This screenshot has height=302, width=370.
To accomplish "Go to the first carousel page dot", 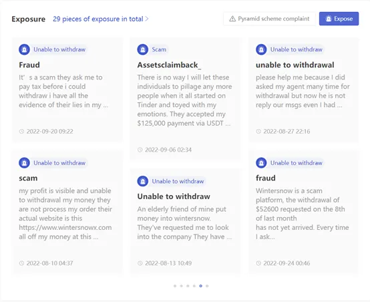I will (175, 286).
